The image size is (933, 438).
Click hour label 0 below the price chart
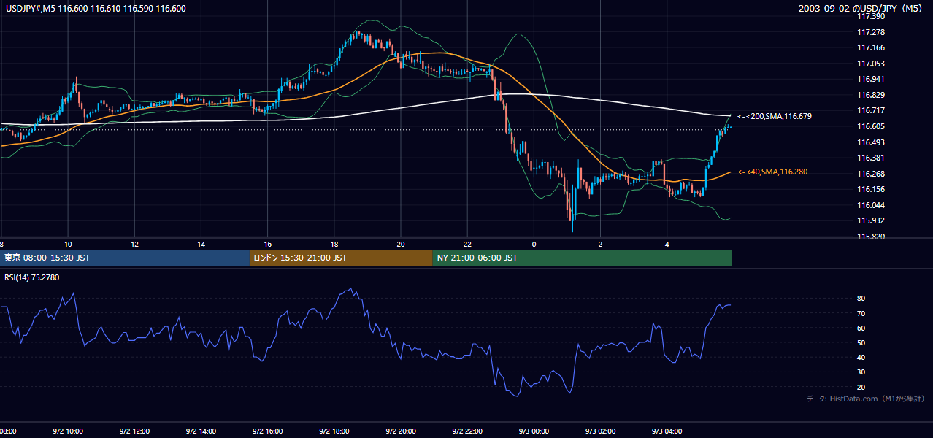coord(534,244)
